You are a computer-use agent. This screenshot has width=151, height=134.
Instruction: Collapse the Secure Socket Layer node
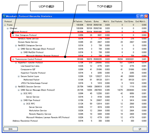(x=19, y=76)
